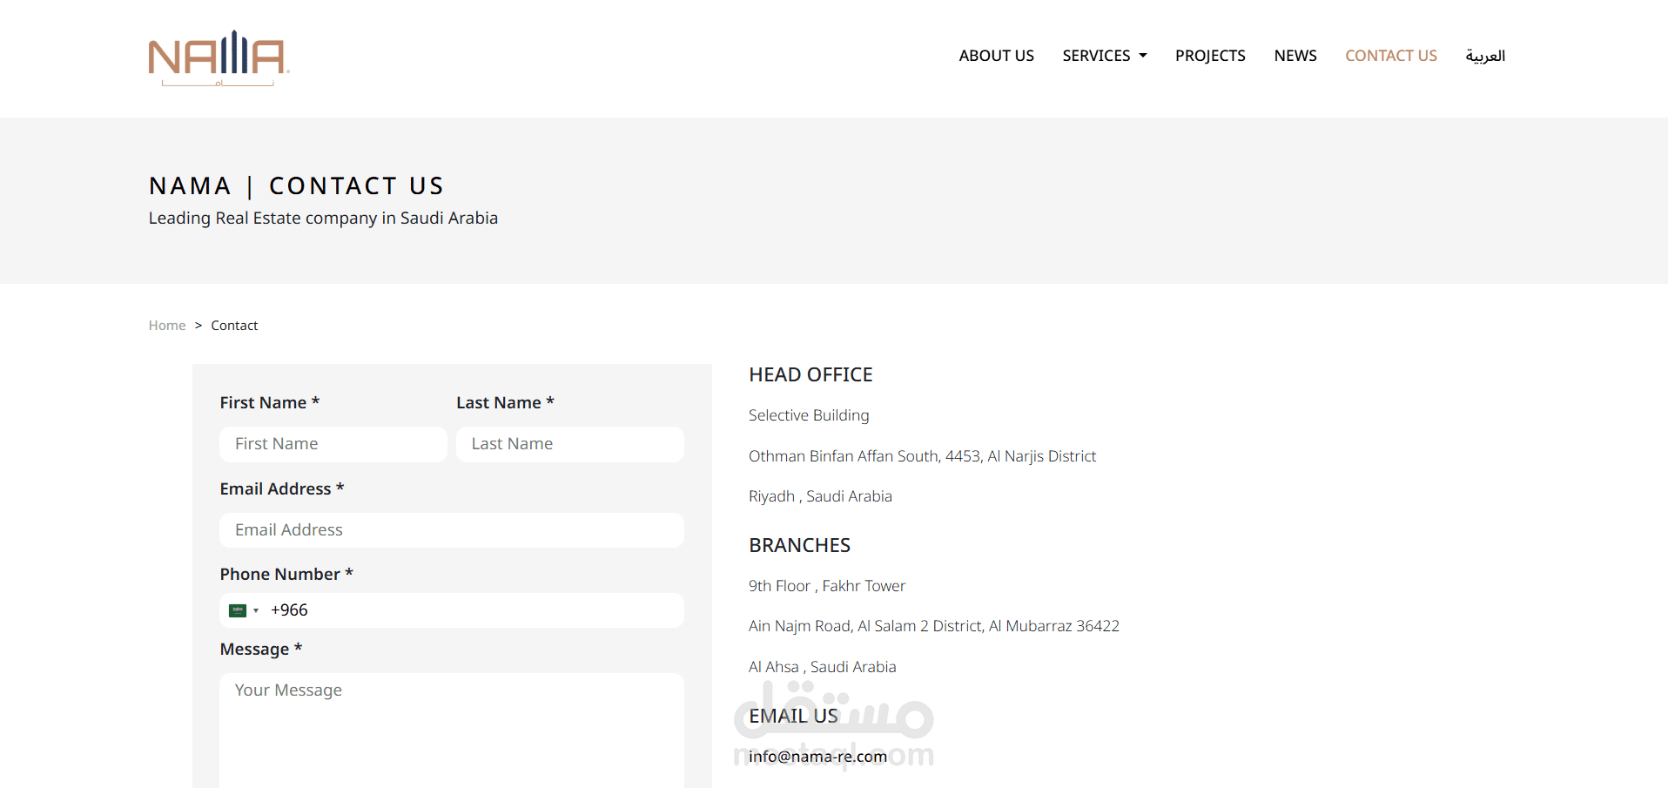Image resolution: width=1668 pixels, height=788 pixels.
Task: Click the Selective Building address line
Action: tap(809, 415)
